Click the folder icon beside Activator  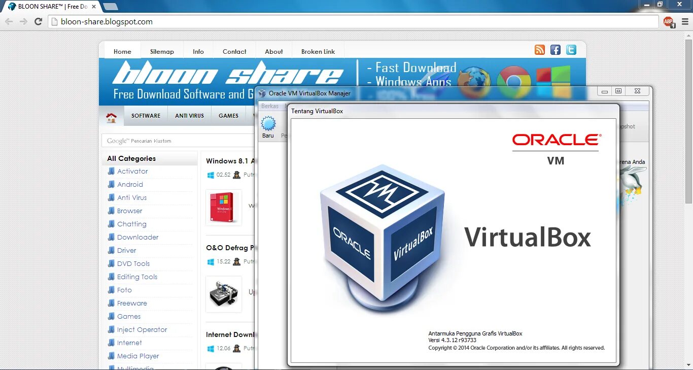[x=111, y=171]
